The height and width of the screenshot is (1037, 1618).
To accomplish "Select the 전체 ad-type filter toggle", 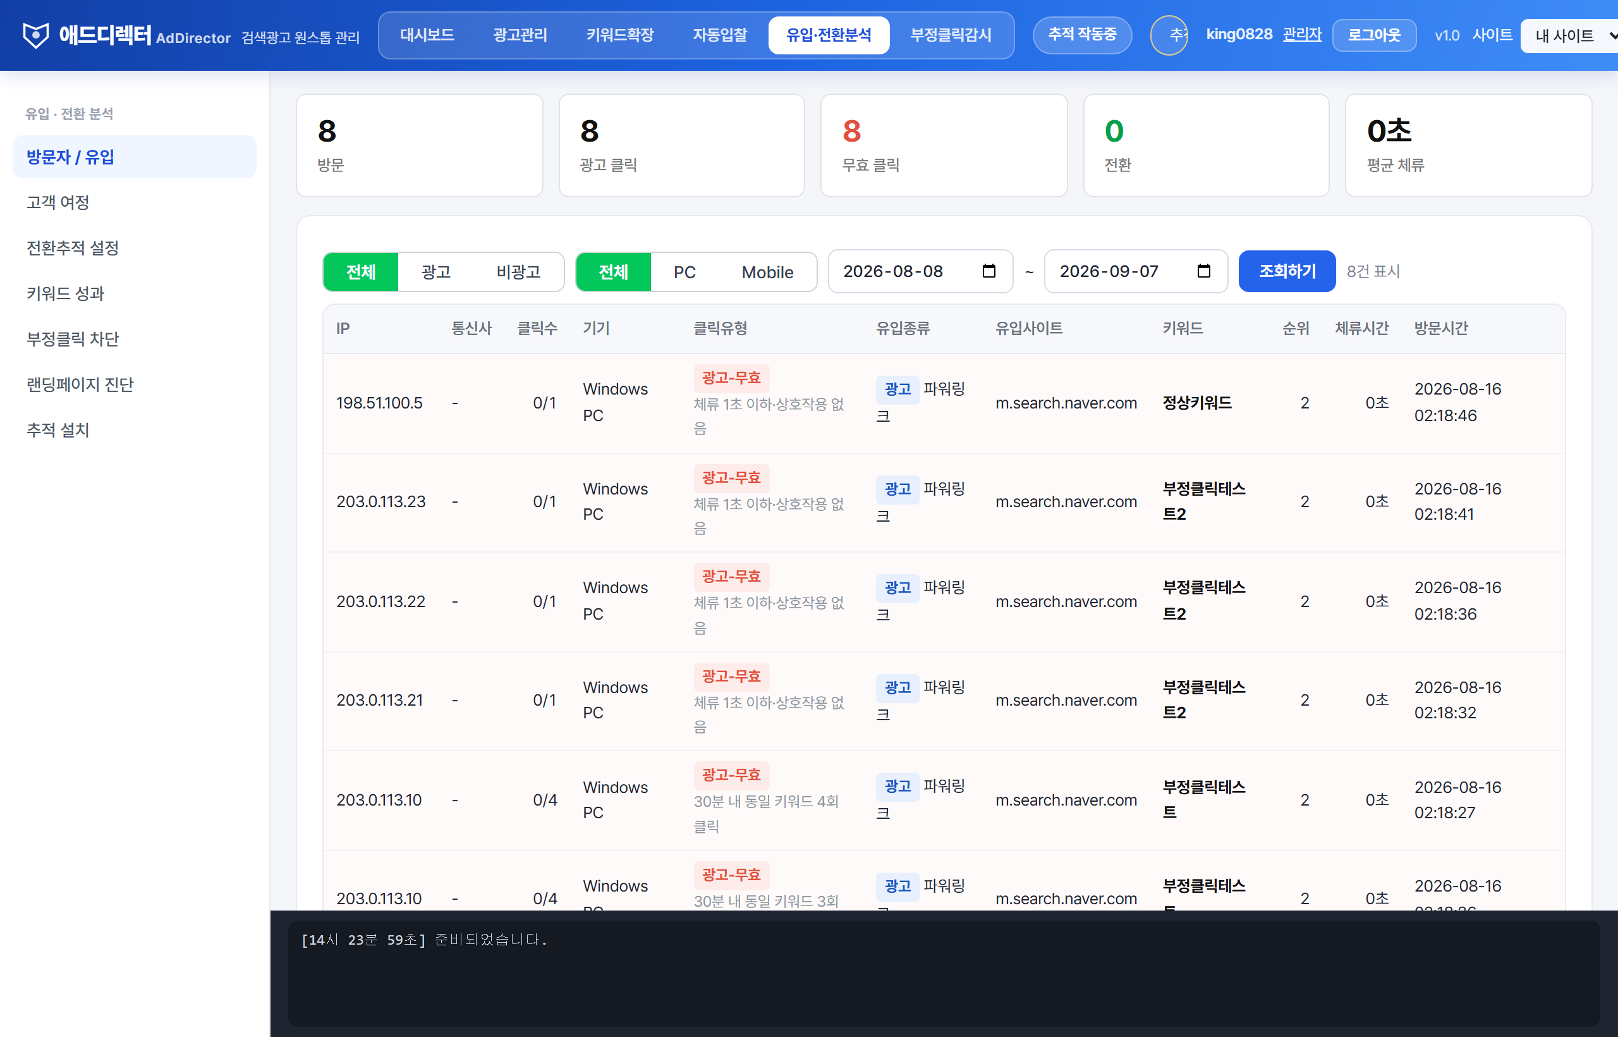I will (x=361, y=272).
